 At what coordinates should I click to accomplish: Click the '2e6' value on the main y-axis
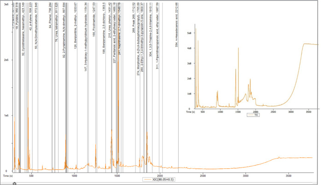[6, 60]
